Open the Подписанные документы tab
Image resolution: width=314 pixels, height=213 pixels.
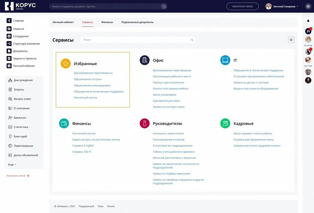coord(137,22)
